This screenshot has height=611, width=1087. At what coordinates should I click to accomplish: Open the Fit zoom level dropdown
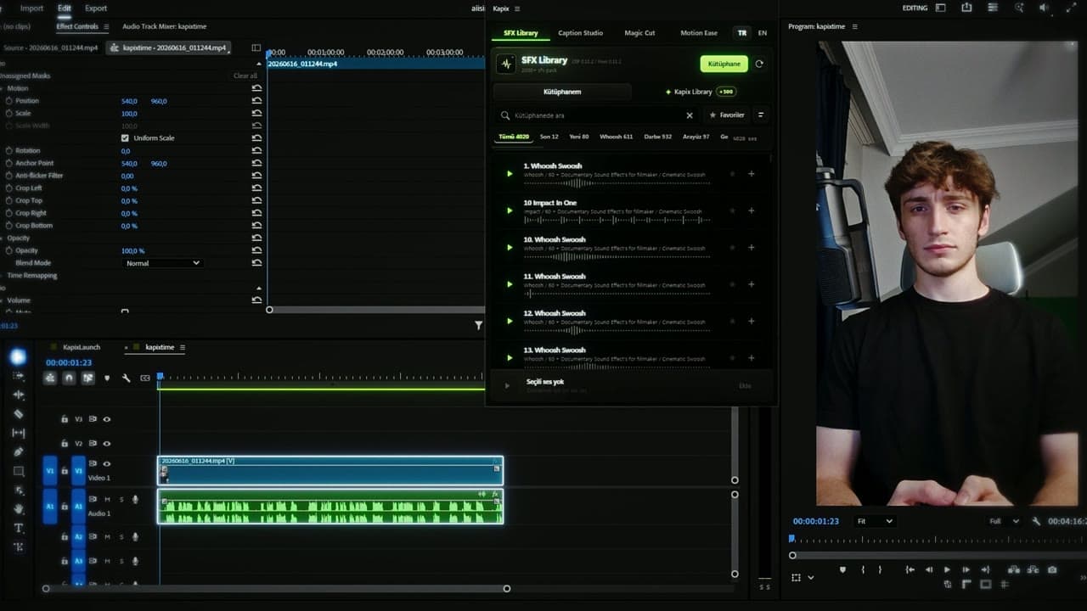click(875, 521)
